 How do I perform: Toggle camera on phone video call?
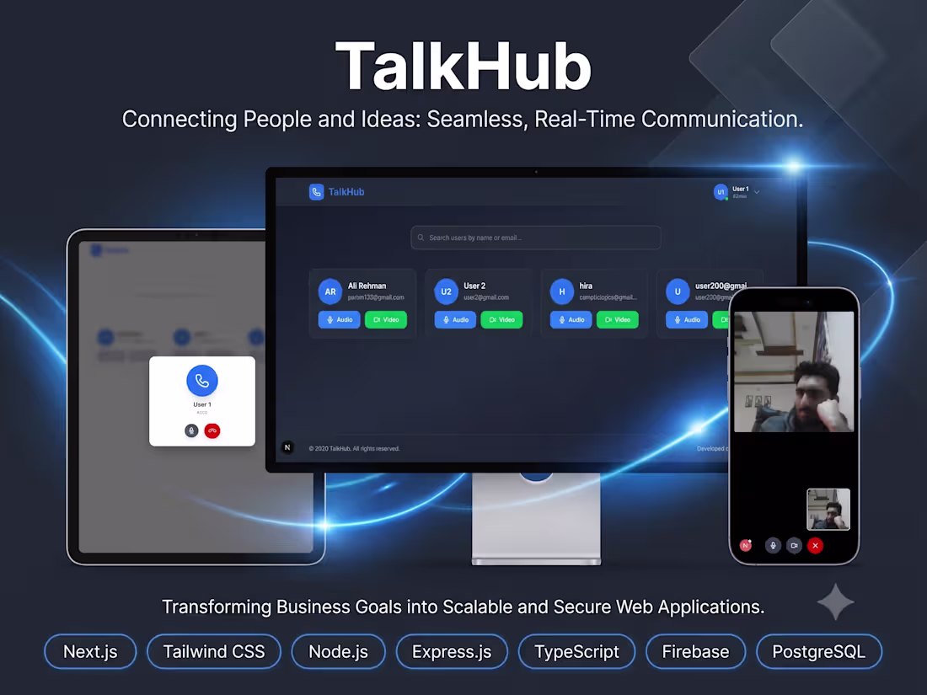click(794, 546)
